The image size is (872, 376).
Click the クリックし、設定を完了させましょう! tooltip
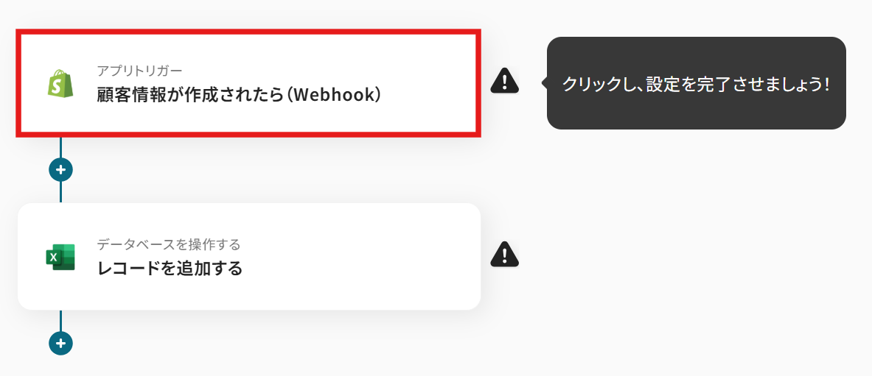click(x=697, y=83)
